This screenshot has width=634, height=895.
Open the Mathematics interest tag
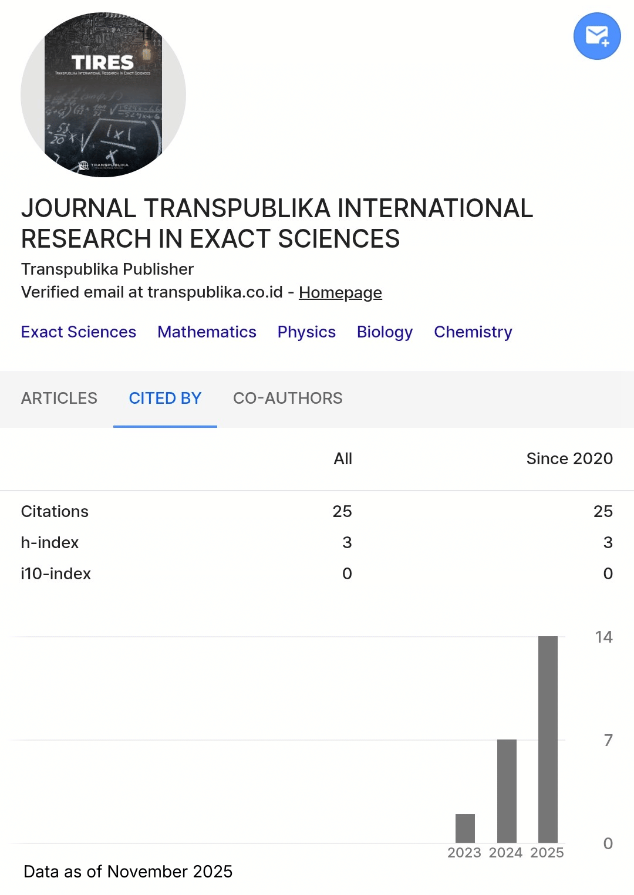pyautogui.click(x=207, y=332)
